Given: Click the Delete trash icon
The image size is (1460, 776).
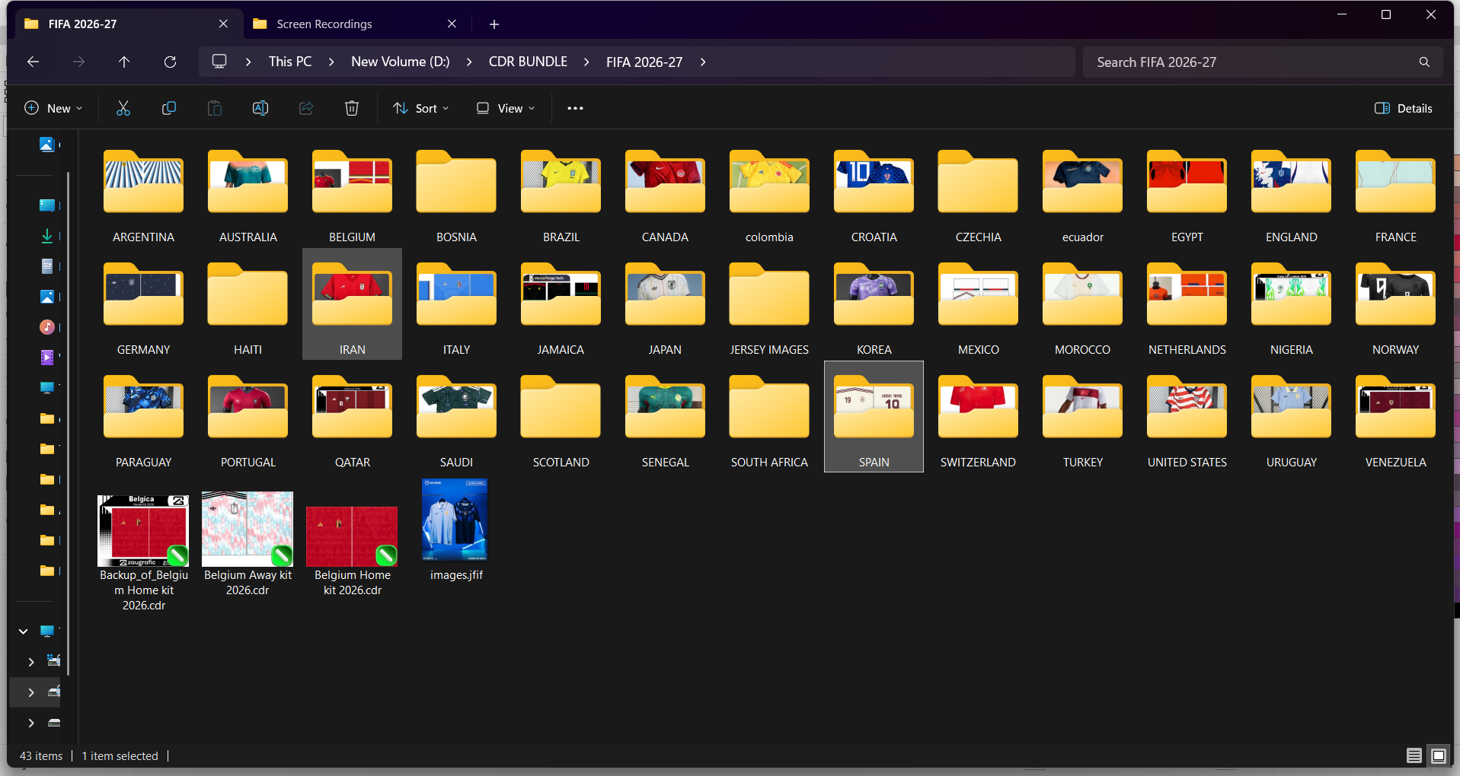Looking at the screenshot, I should coord(352,108).
